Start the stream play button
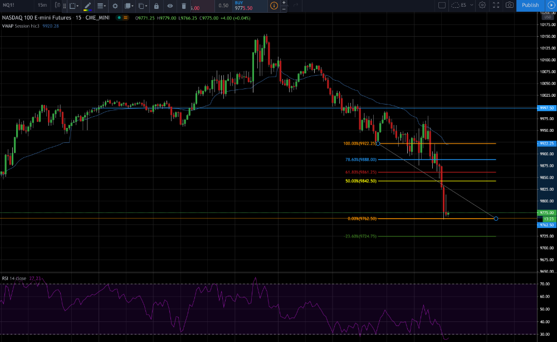The height and width of the screenshot is (342, 557). (551, 5)
